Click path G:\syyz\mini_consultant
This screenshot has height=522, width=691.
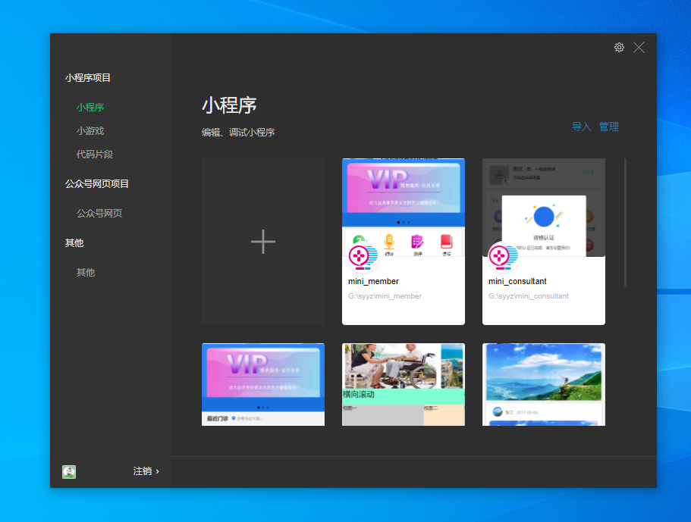529,296
